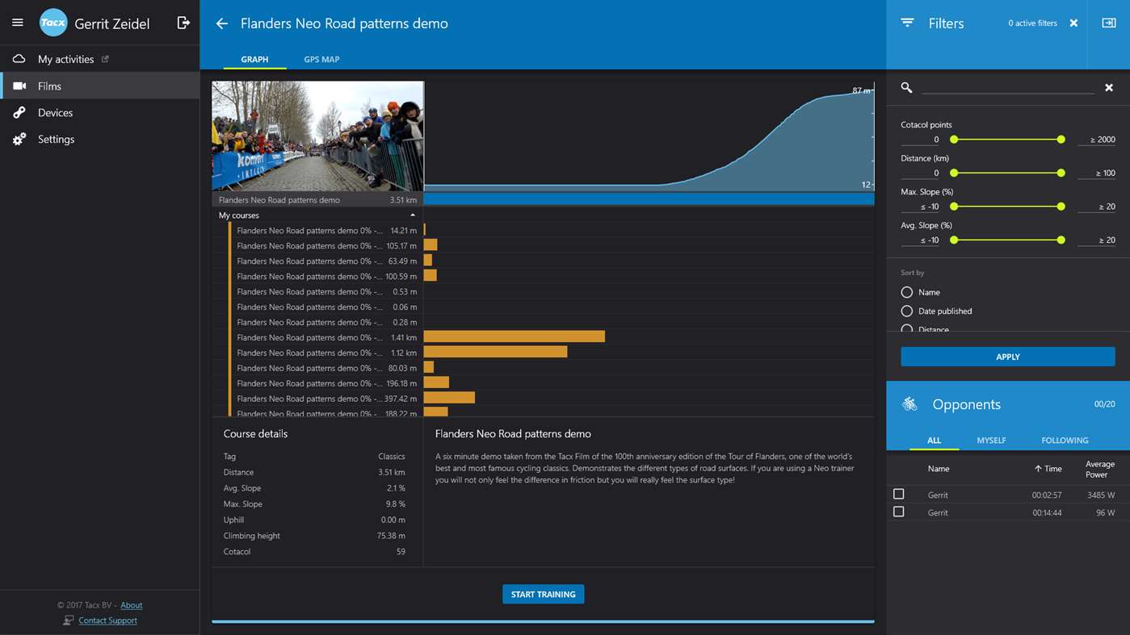The image size is (1130, 635).
Task: Select course segment with 1.12 km
Action: click(326, 353)
